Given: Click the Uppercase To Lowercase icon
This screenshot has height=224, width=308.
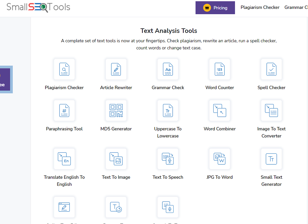Looking at the screenshot, I should [x=168, y=110].
